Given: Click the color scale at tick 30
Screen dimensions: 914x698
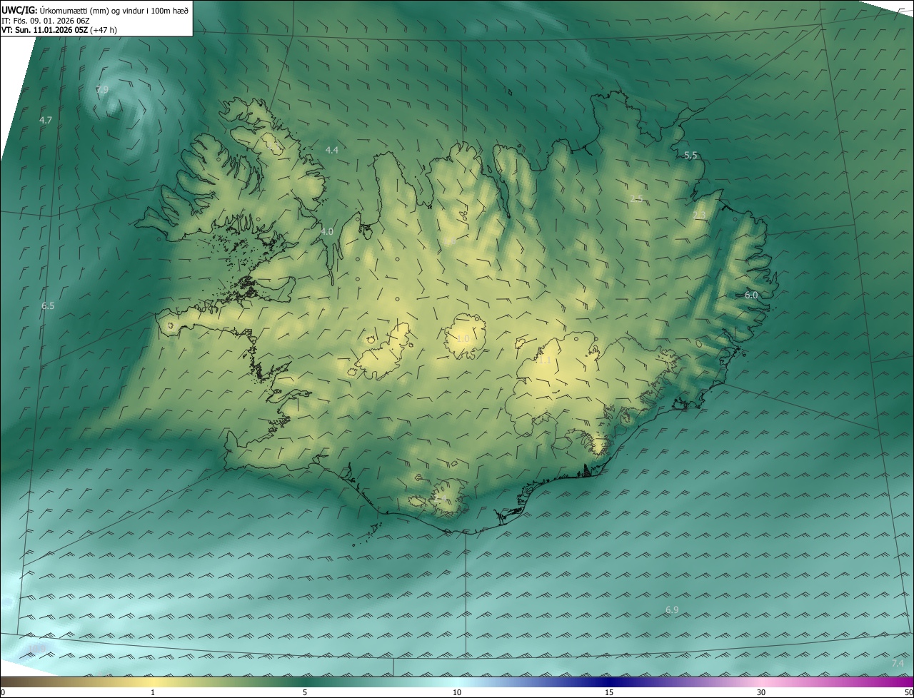Looking at the screenshot, I should (761, 693).
